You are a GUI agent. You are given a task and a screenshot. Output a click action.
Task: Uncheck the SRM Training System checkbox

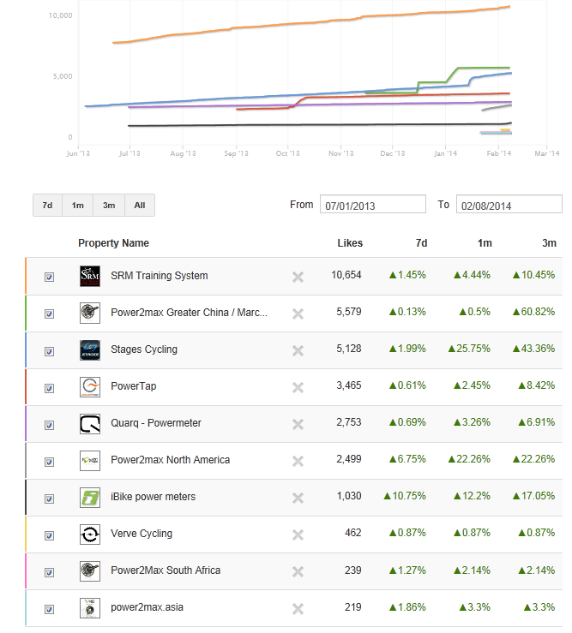pos(50,277)
